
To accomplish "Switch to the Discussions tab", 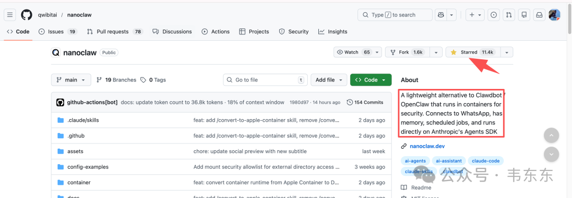I will tap(172, 32).
